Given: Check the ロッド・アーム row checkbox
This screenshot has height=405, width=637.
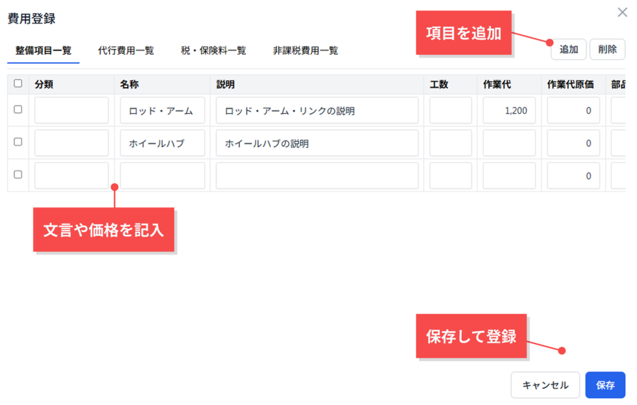Looking at the screenshot, I should tap(18, 110).
